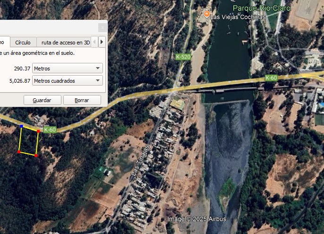Open the Metros unit dropdown
The height and width of the screenshot is (234, 324).
[68, 68]
